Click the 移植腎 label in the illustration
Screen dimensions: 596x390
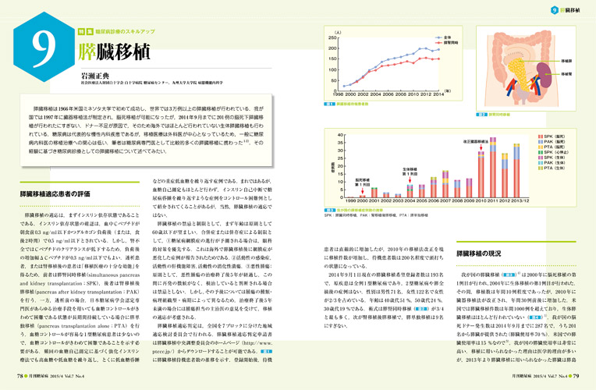click(x=566, y=74)
